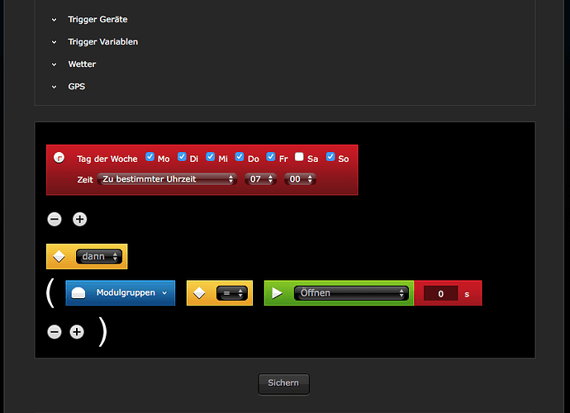This screenshot has width=570, height=413.
Task: Open the Modulgruppen dropdown
Action: click(x=121, y=293)
